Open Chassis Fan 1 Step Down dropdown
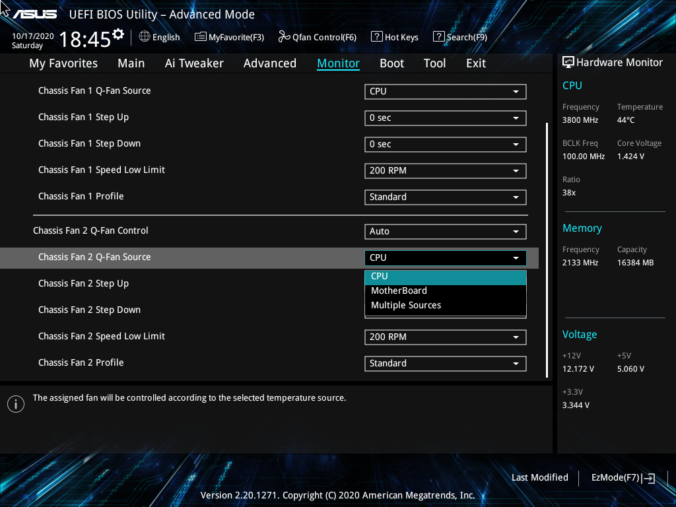The width and height of the screenshot is (676, 507). click(446, 144)
